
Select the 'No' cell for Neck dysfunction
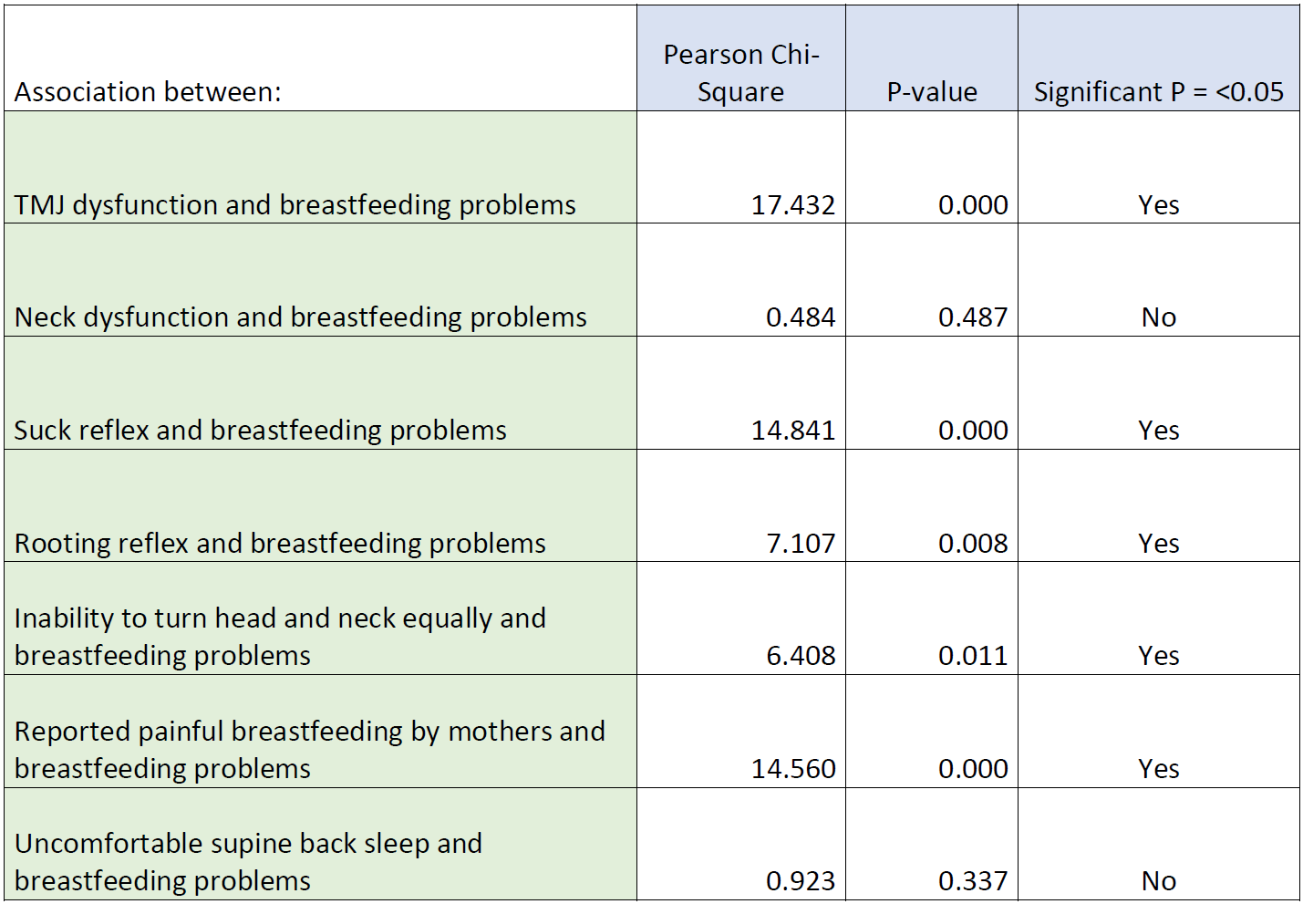1158,317
